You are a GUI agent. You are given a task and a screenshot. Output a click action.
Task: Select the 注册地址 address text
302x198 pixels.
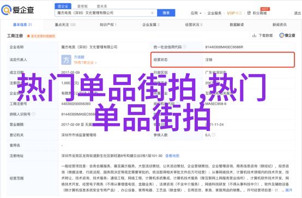point(112,156)
